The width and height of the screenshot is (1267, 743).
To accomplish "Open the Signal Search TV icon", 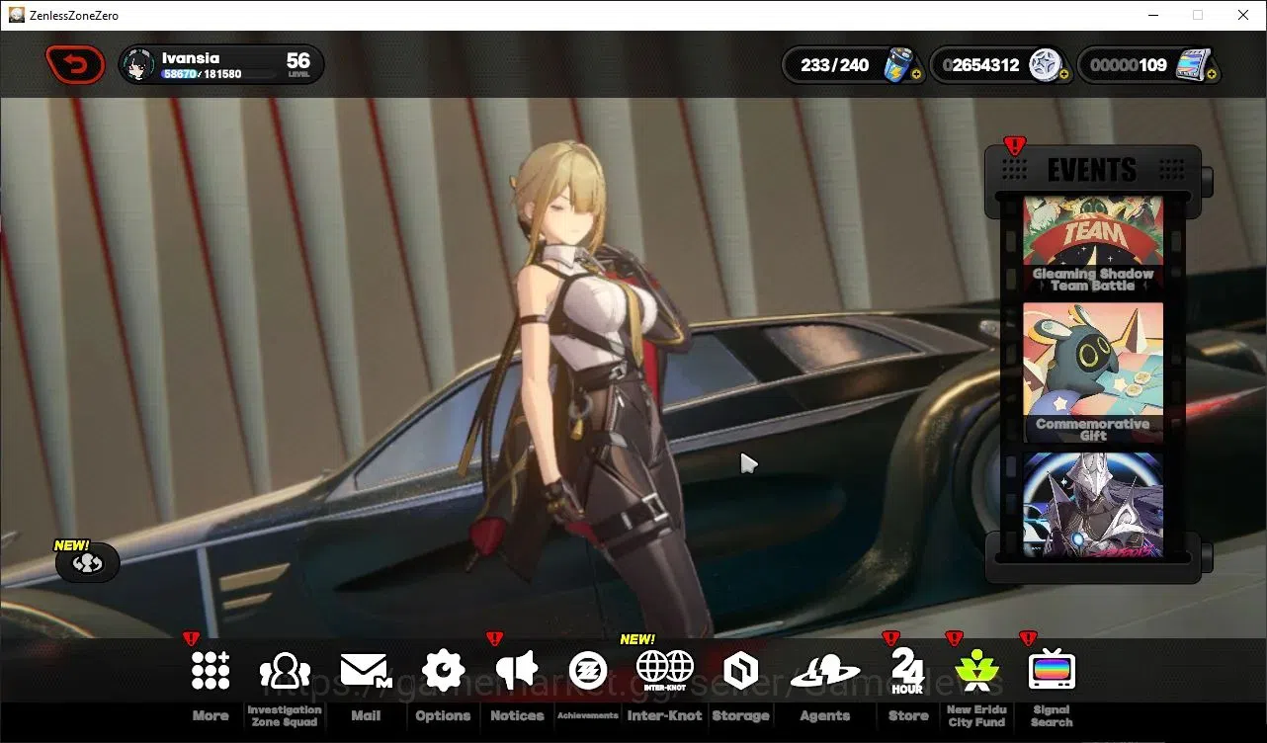I will [x=1052, y=671].
